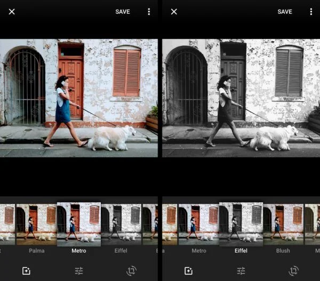Select the Eiffel filter thumbnail in right screen
This screenshot has height=281, width=320.
(x=241, y=224)
